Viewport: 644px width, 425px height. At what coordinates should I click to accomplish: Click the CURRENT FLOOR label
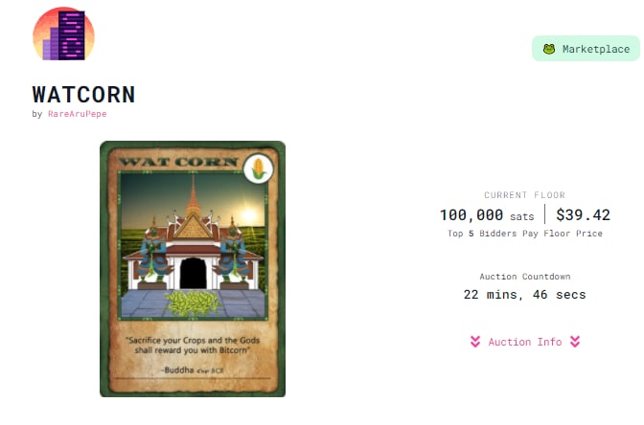(525, 195)
